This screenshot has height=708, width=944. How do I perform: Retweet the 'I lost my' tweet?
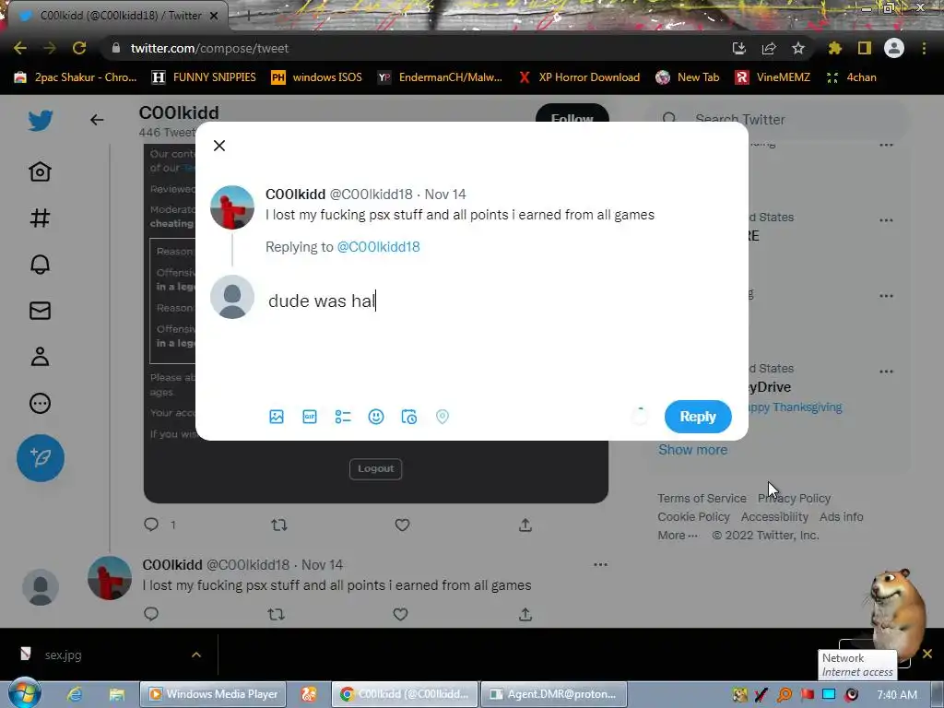[x=276, y=614]
